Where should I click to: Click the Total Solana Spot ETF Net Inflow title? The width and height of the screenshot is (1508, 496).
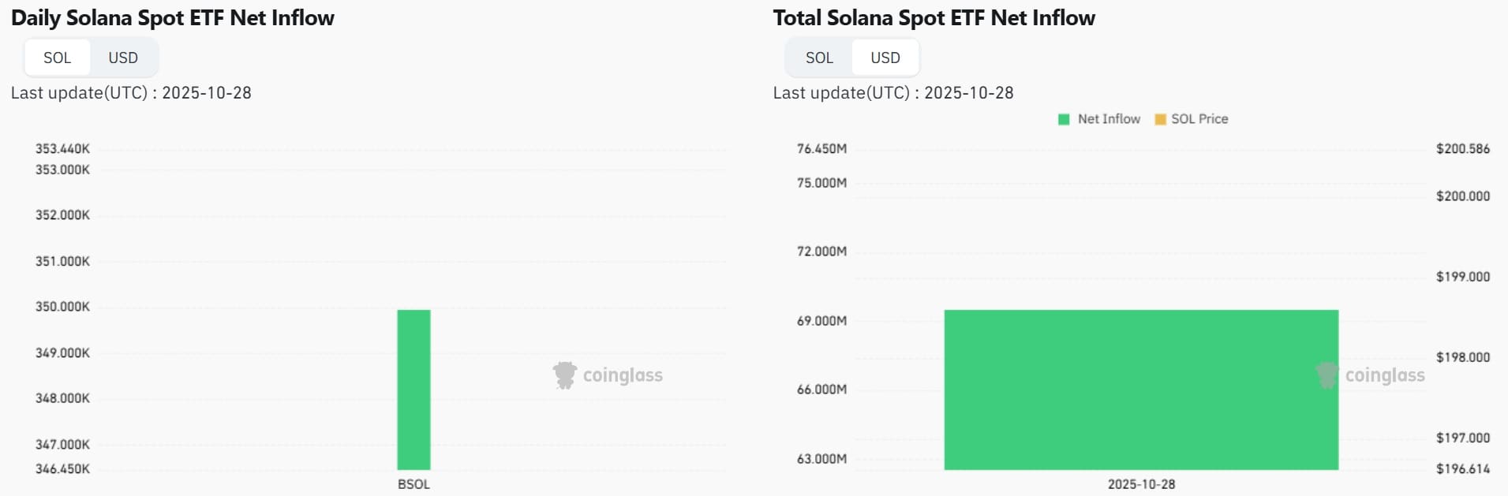[x=934, y=18]
